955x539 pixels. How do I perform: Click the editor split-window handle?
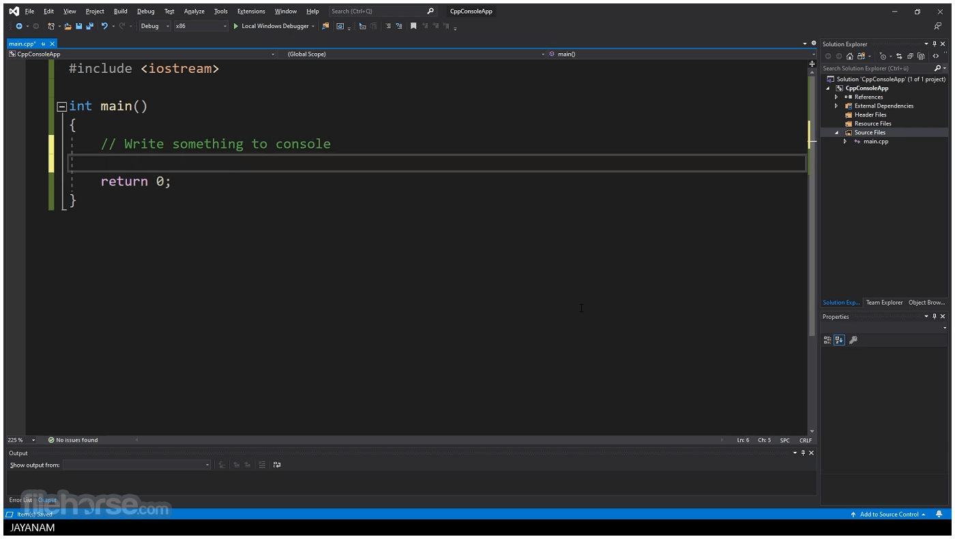(x=812, y=63)
